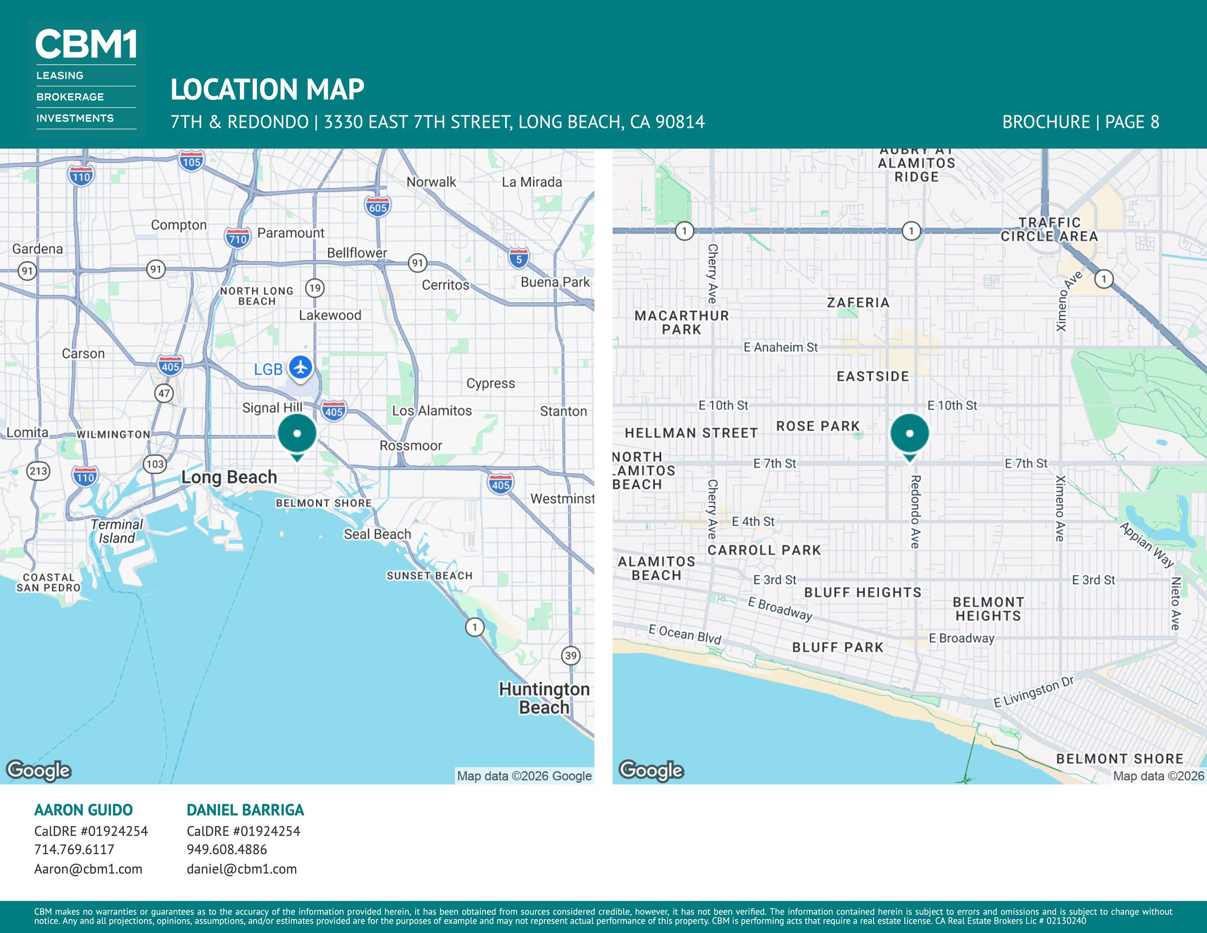Click the Seal Beach label
Screen dimensions: 1207x933
(x=377, y=534)
